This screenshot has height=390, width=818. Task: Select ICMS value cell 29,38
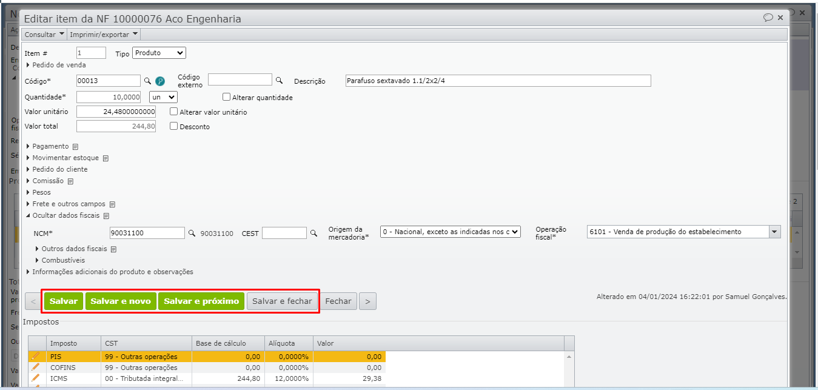point(349,378)
